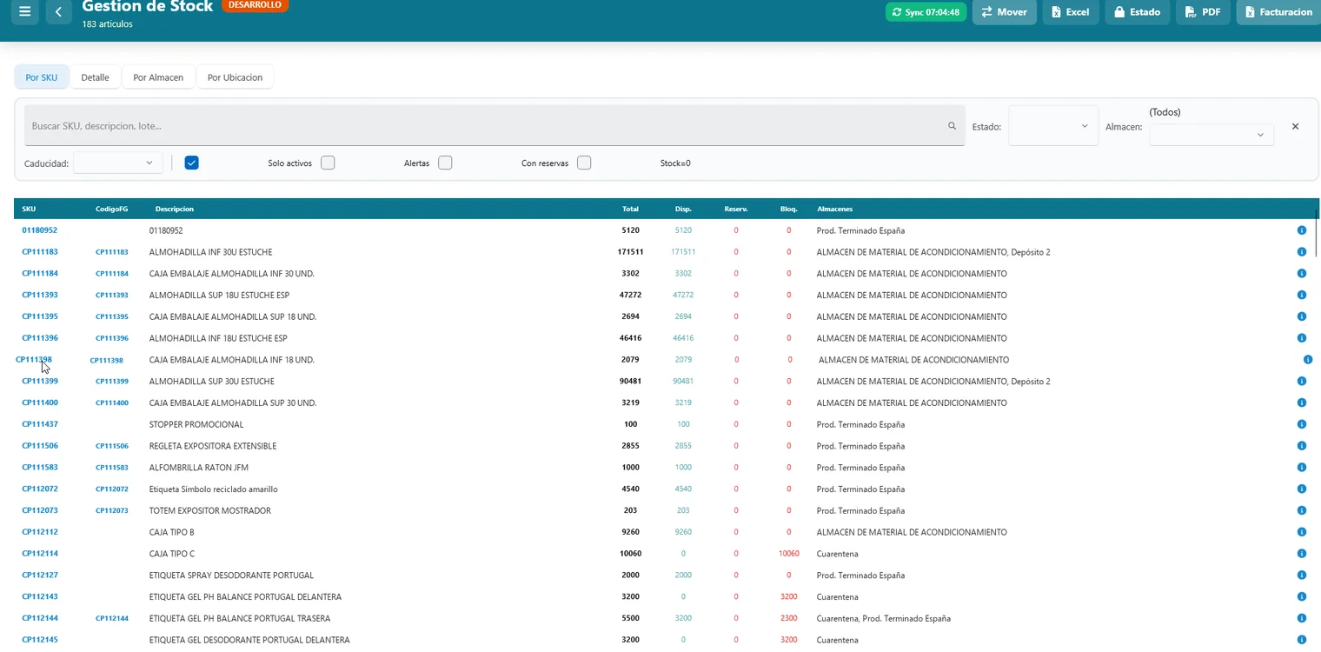This screenshot has height=652, width=1321.
Task: Open the hamburger navigation menu
Action: click(x=24, y=12)
